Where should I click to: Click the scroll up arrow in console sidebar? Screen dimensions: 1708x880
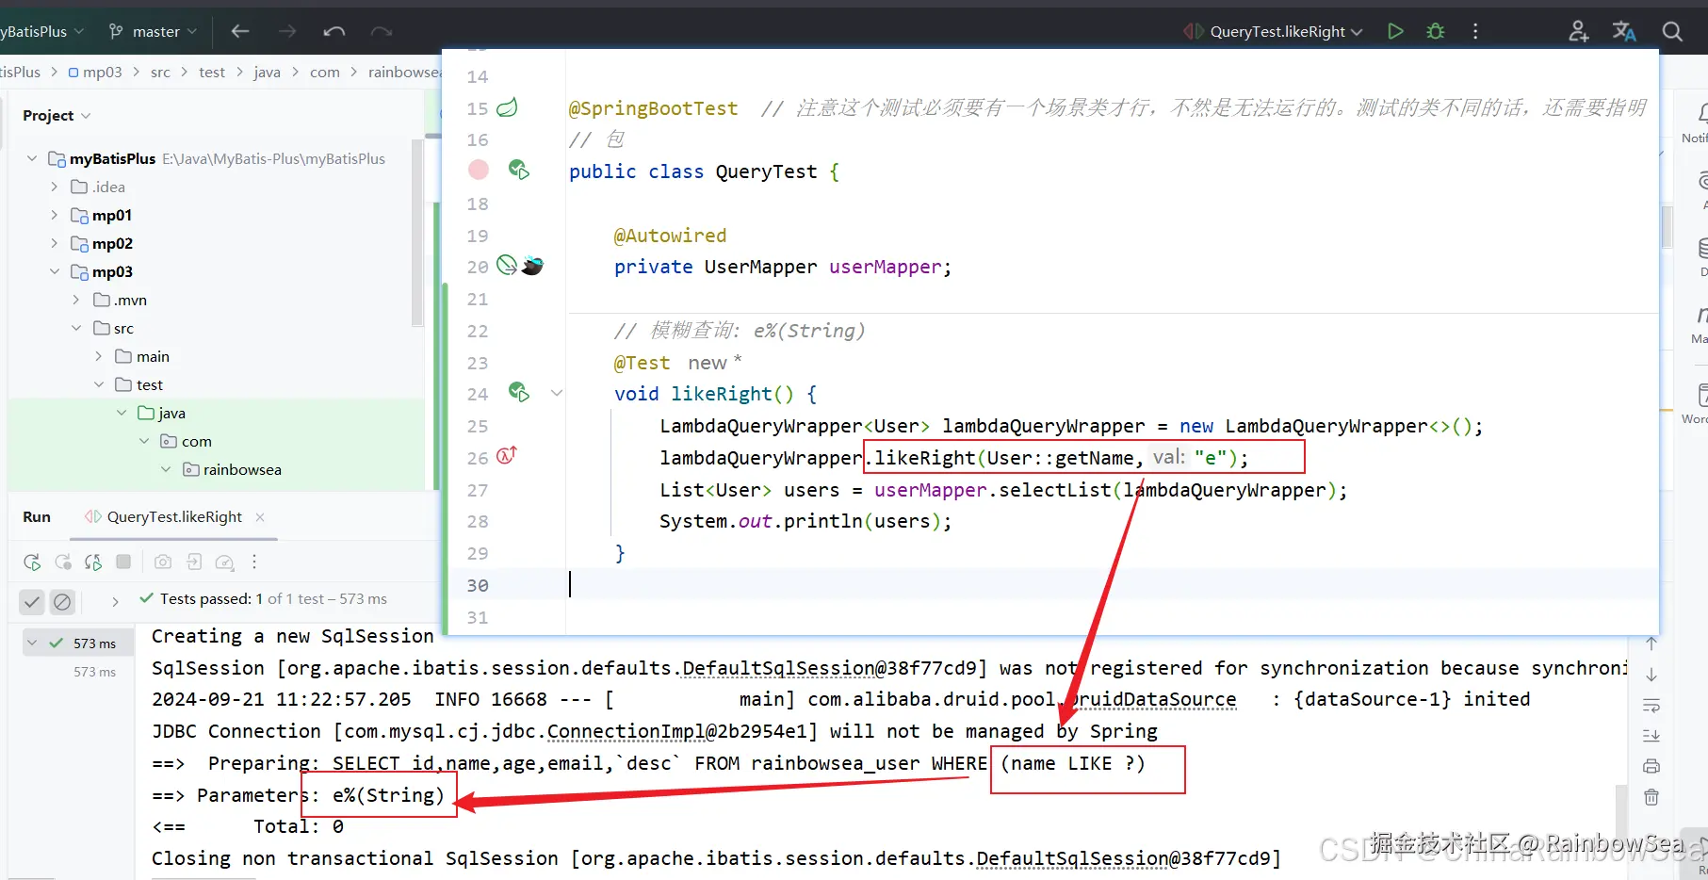1651,644
